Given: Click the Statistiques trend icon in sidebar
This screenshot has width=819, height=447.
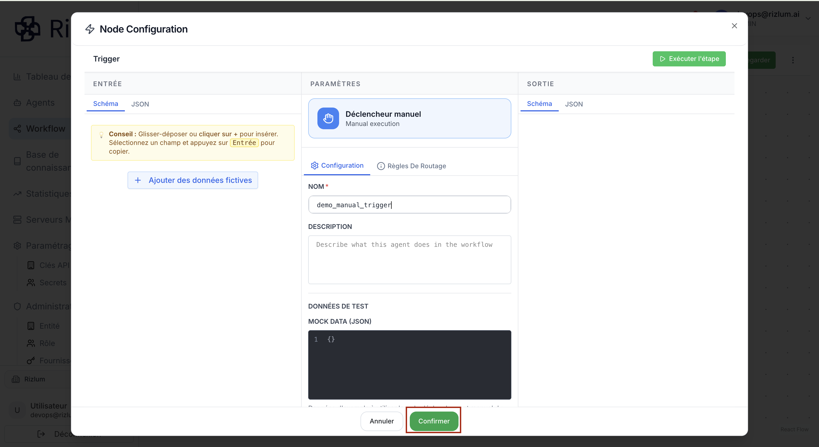Looking at the screenshot, I should pos(17,194).
